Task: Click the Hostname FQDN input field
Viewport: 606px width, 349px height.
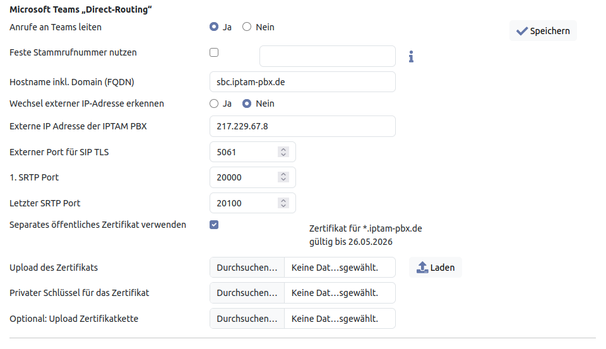Action: 302,82
